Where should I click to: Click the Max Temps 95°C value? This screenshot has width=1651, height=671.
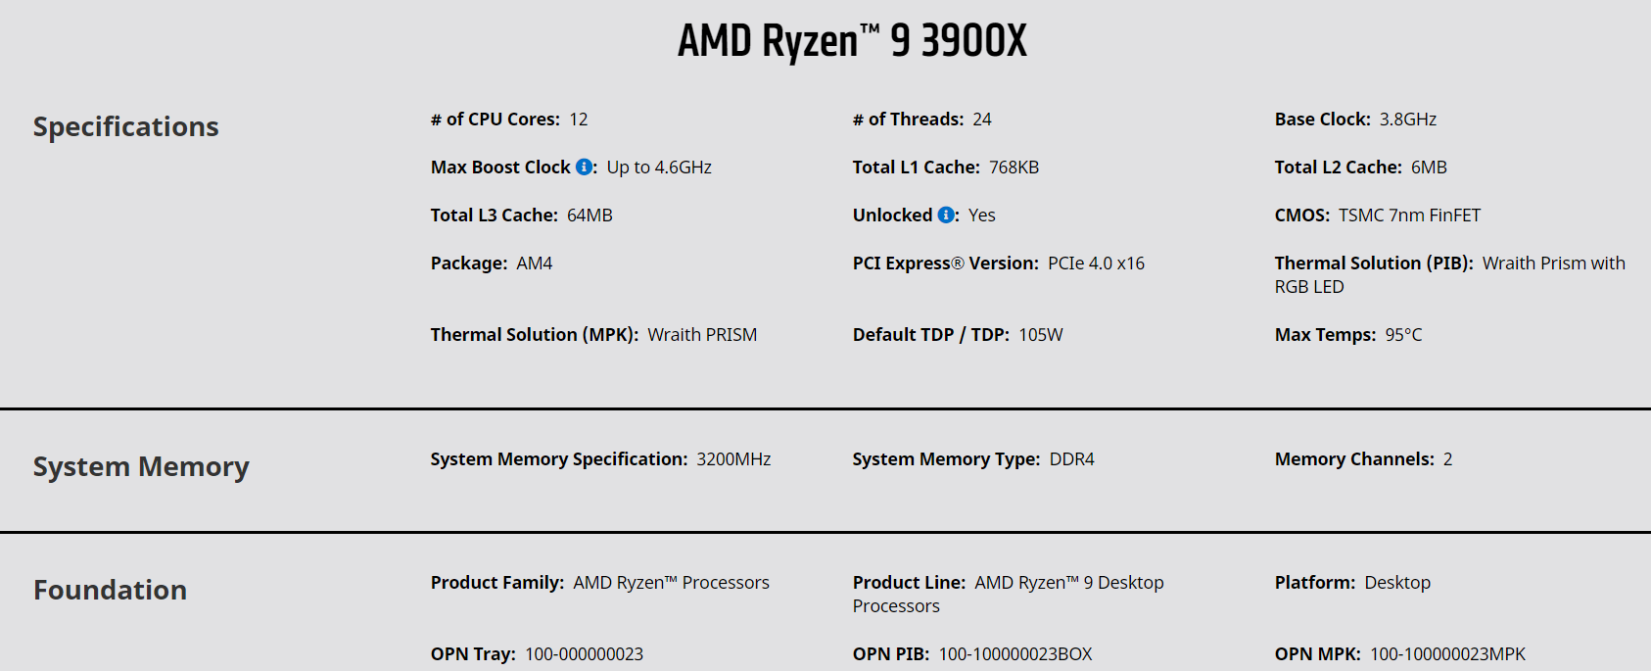[x=1403, y=335]
